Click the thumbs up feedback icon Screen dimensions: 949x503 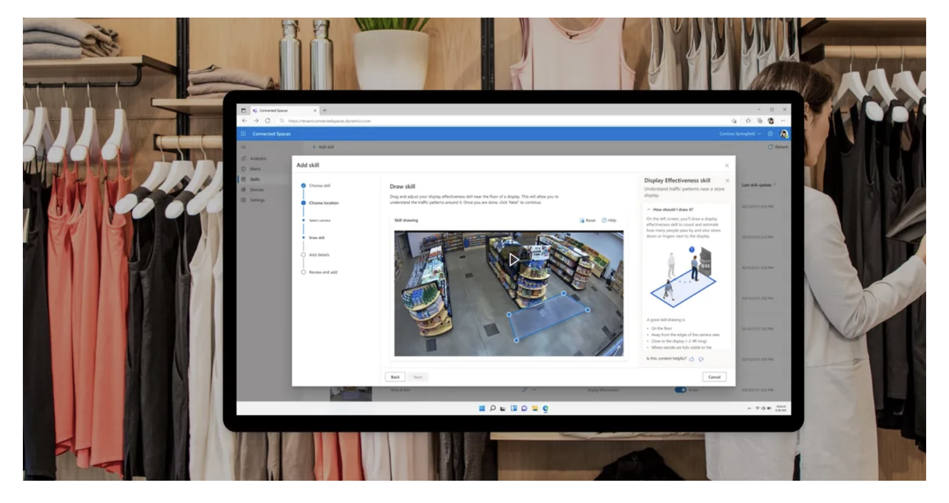click(692, 359)
